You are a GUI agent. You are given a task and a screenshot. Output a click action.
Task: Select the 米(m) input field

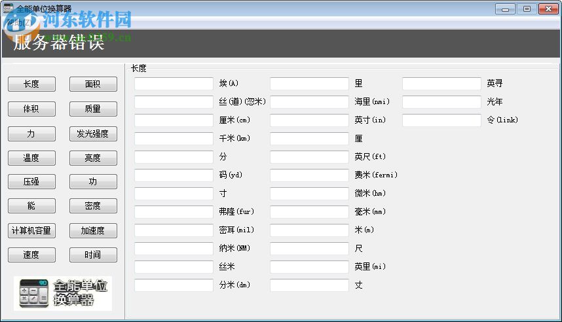coord(309,230)
